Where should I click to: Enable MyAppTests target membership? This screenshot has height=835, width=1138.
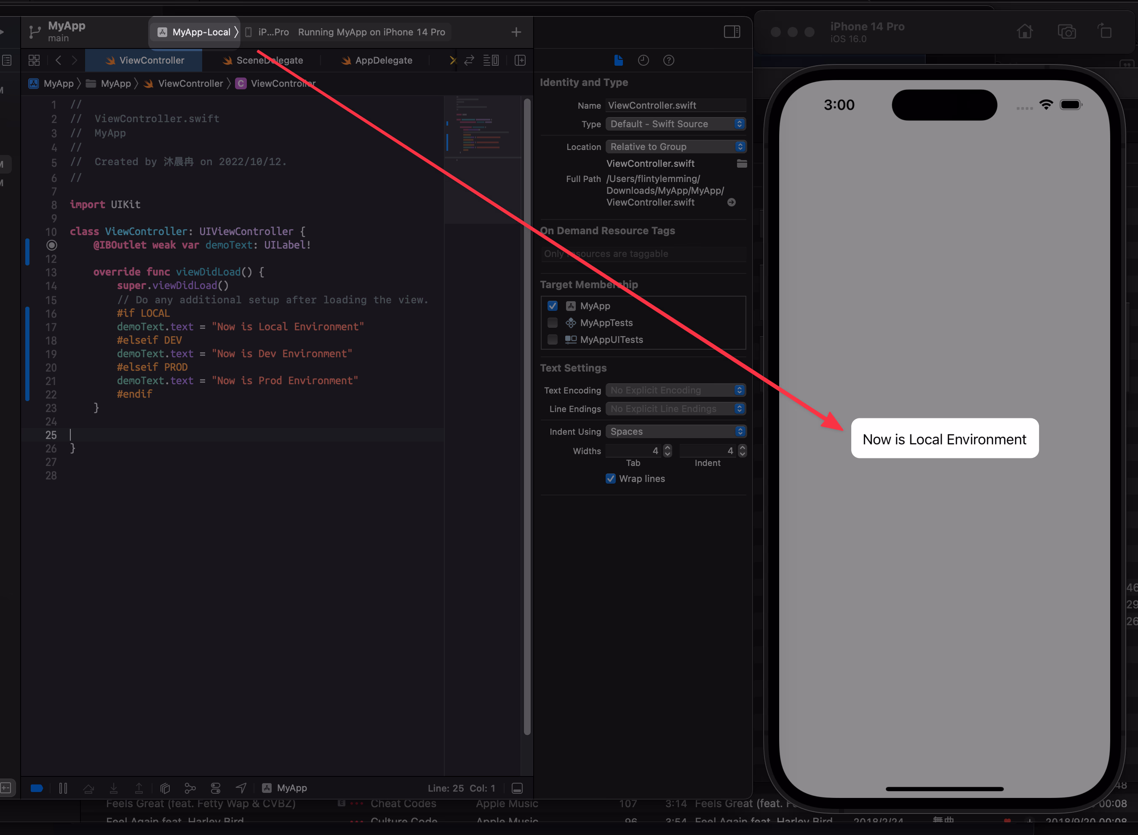[553, 322]
